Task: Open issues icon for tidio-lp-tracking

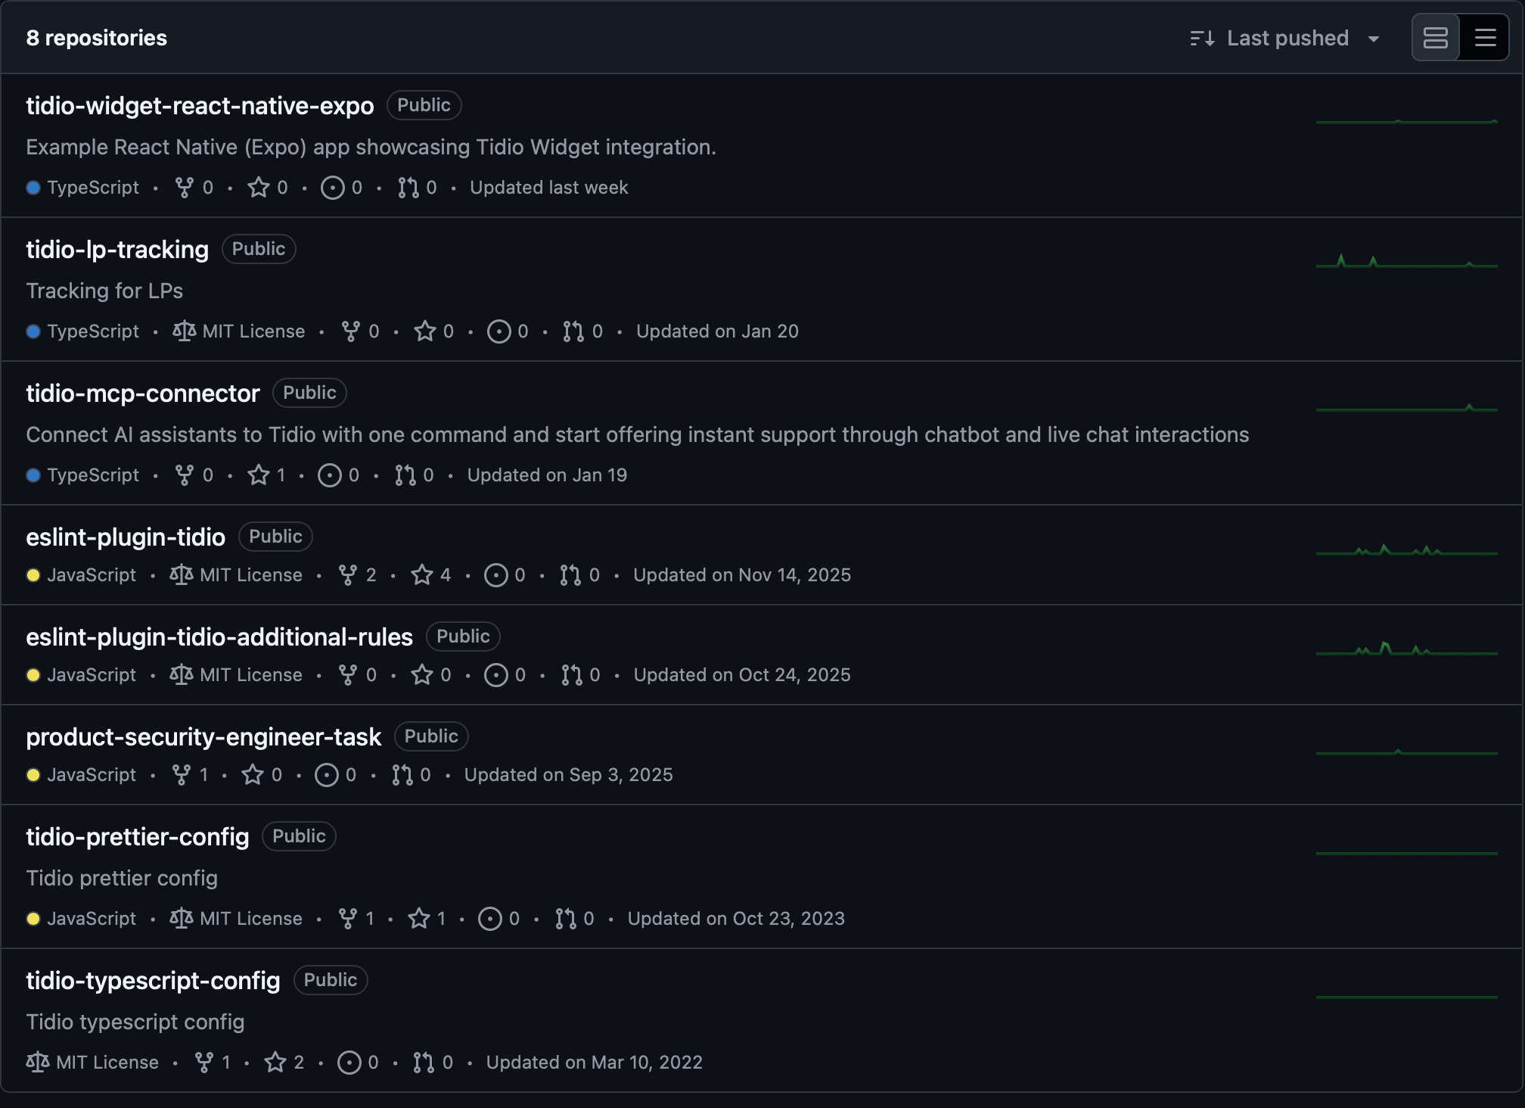Action: (x=498, y=331)
